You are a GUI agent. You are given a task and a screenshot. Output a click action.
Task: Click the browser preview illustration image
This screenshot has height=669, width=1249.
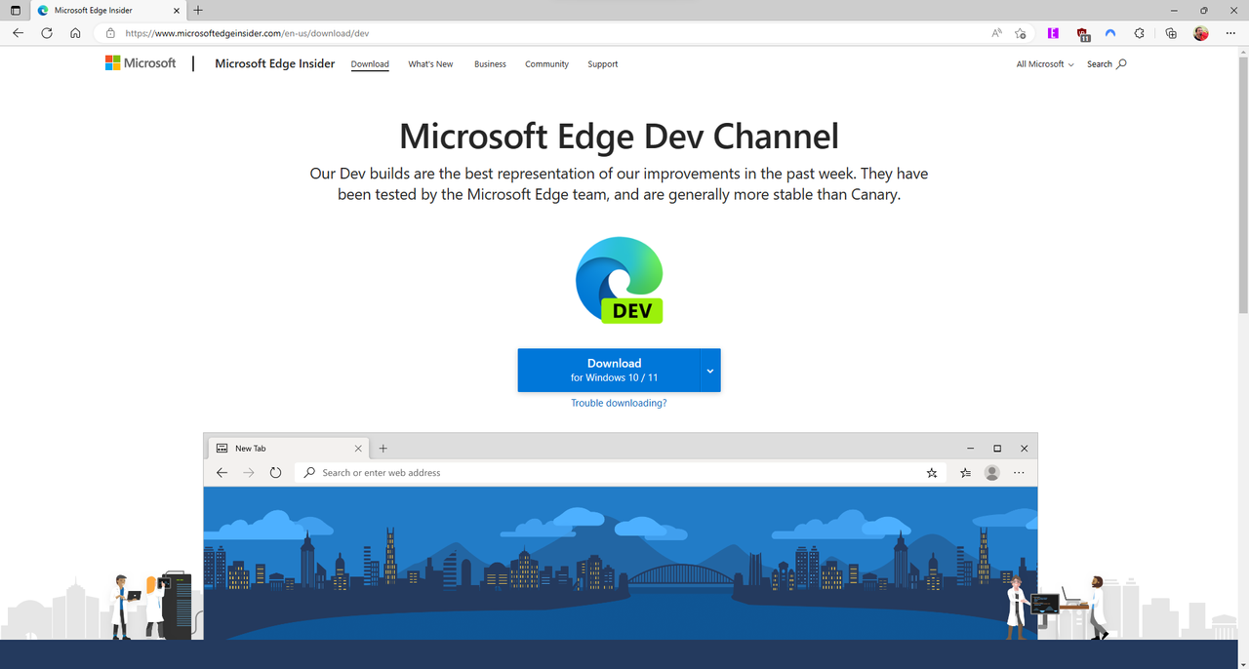coord(621,536)
